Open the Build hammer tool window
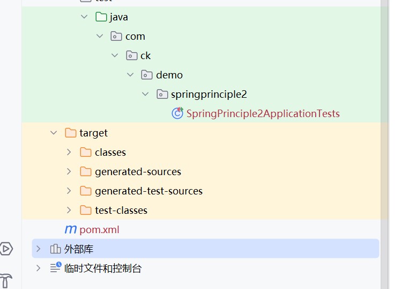Image resolution: width=409 pixels, height=289 pixels. click(x=6, y=281)
